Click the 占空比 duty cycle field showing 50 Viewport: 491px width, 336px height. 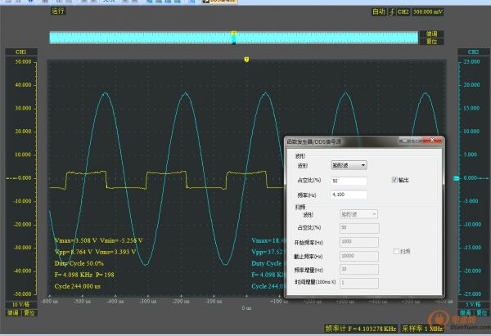(x=348, y=181)
